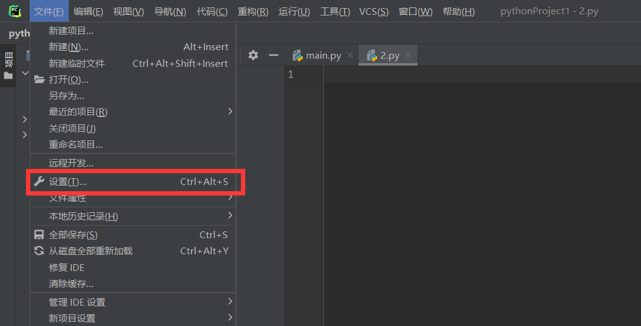Click the gear options icon in project panel
Image resolution: width=641 pixels, height=326 pixels.
[x=253, y=55]
